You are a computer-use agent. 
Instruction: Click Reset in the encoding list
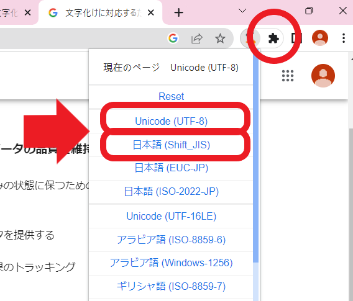coord(172,96)
